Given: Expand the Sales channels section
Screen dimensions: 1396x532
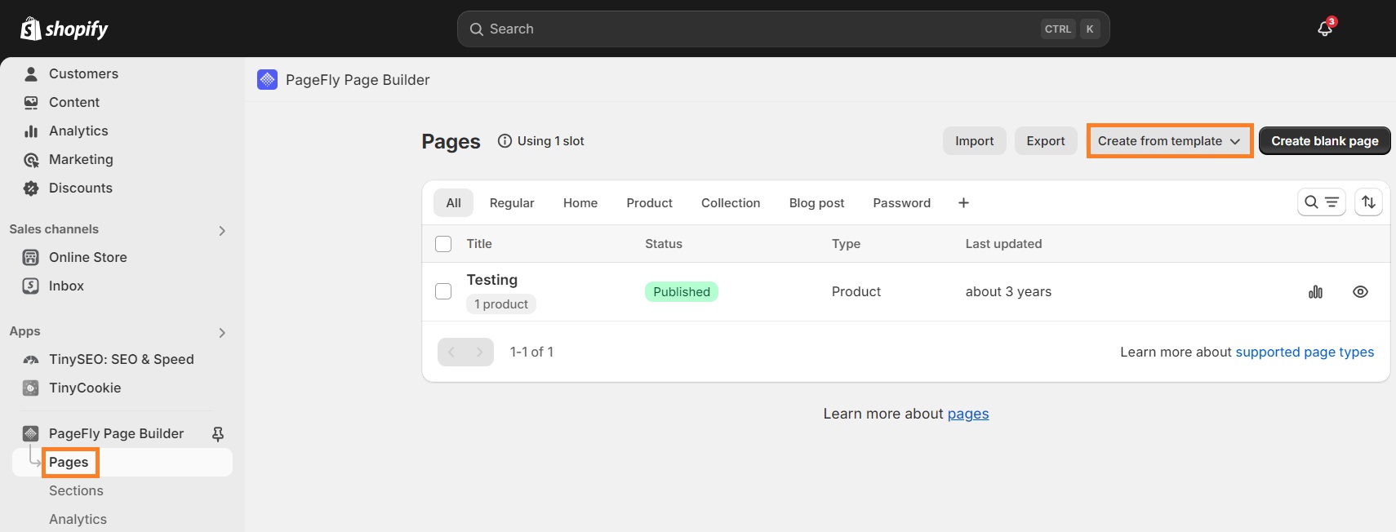Looking at the screenshot, I should [x=222, y=231].
